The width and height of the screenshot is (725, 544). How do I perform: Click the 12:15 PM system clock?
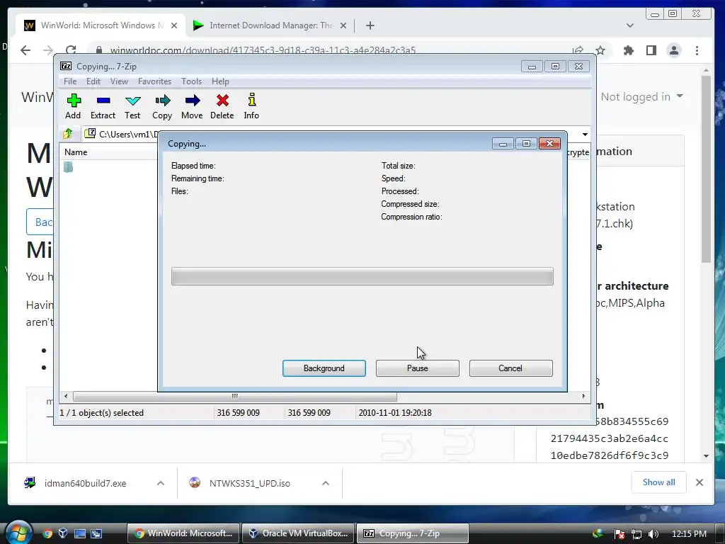pos(689,534)
